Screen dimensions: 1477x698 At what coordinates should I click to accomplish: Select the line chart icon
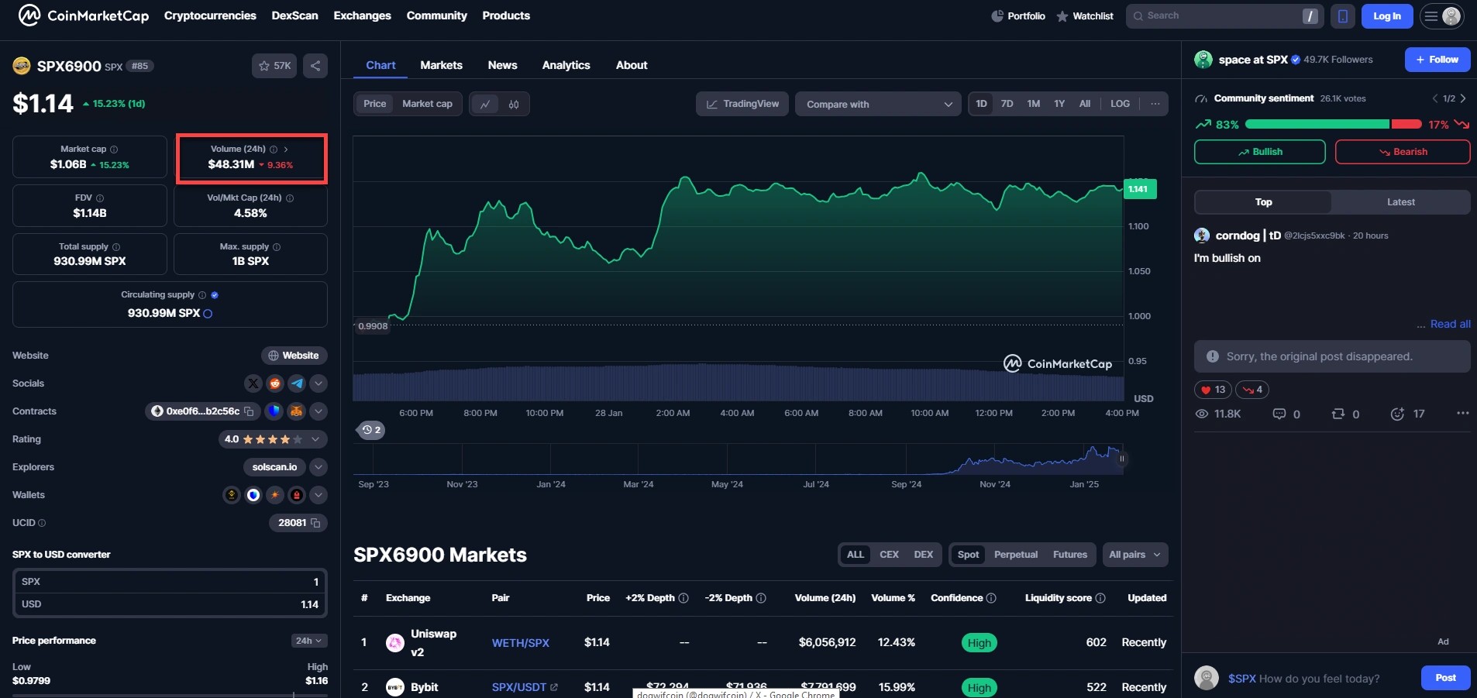485,104
